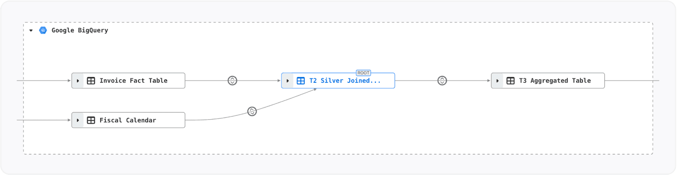
Task: Click the Google BigQuery hexagon logo icon
Action: 43,30
